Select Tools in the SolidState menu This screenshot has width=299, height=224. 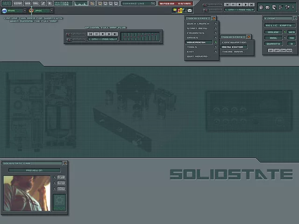(192, 47)
